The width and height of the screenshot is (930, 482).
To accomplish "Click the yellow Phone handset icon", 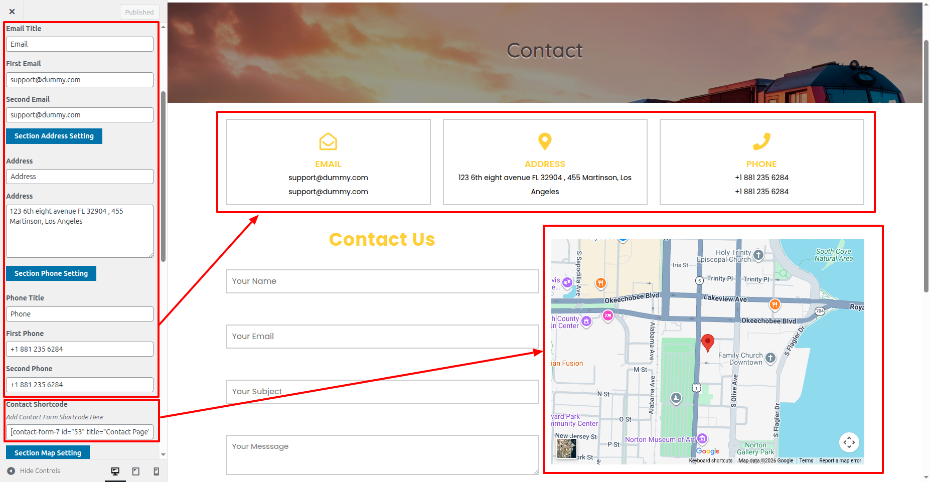I will point(761,141).
